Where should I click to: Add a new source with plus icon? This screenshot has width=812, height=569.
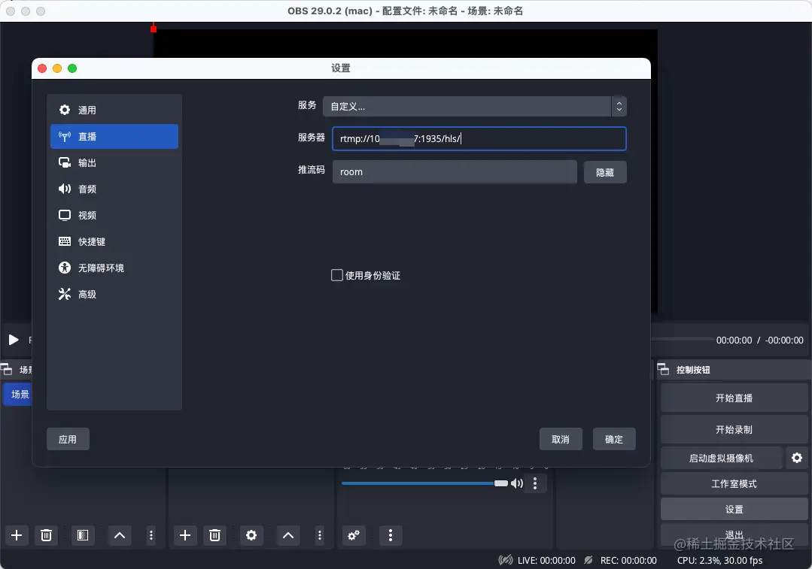185,535
